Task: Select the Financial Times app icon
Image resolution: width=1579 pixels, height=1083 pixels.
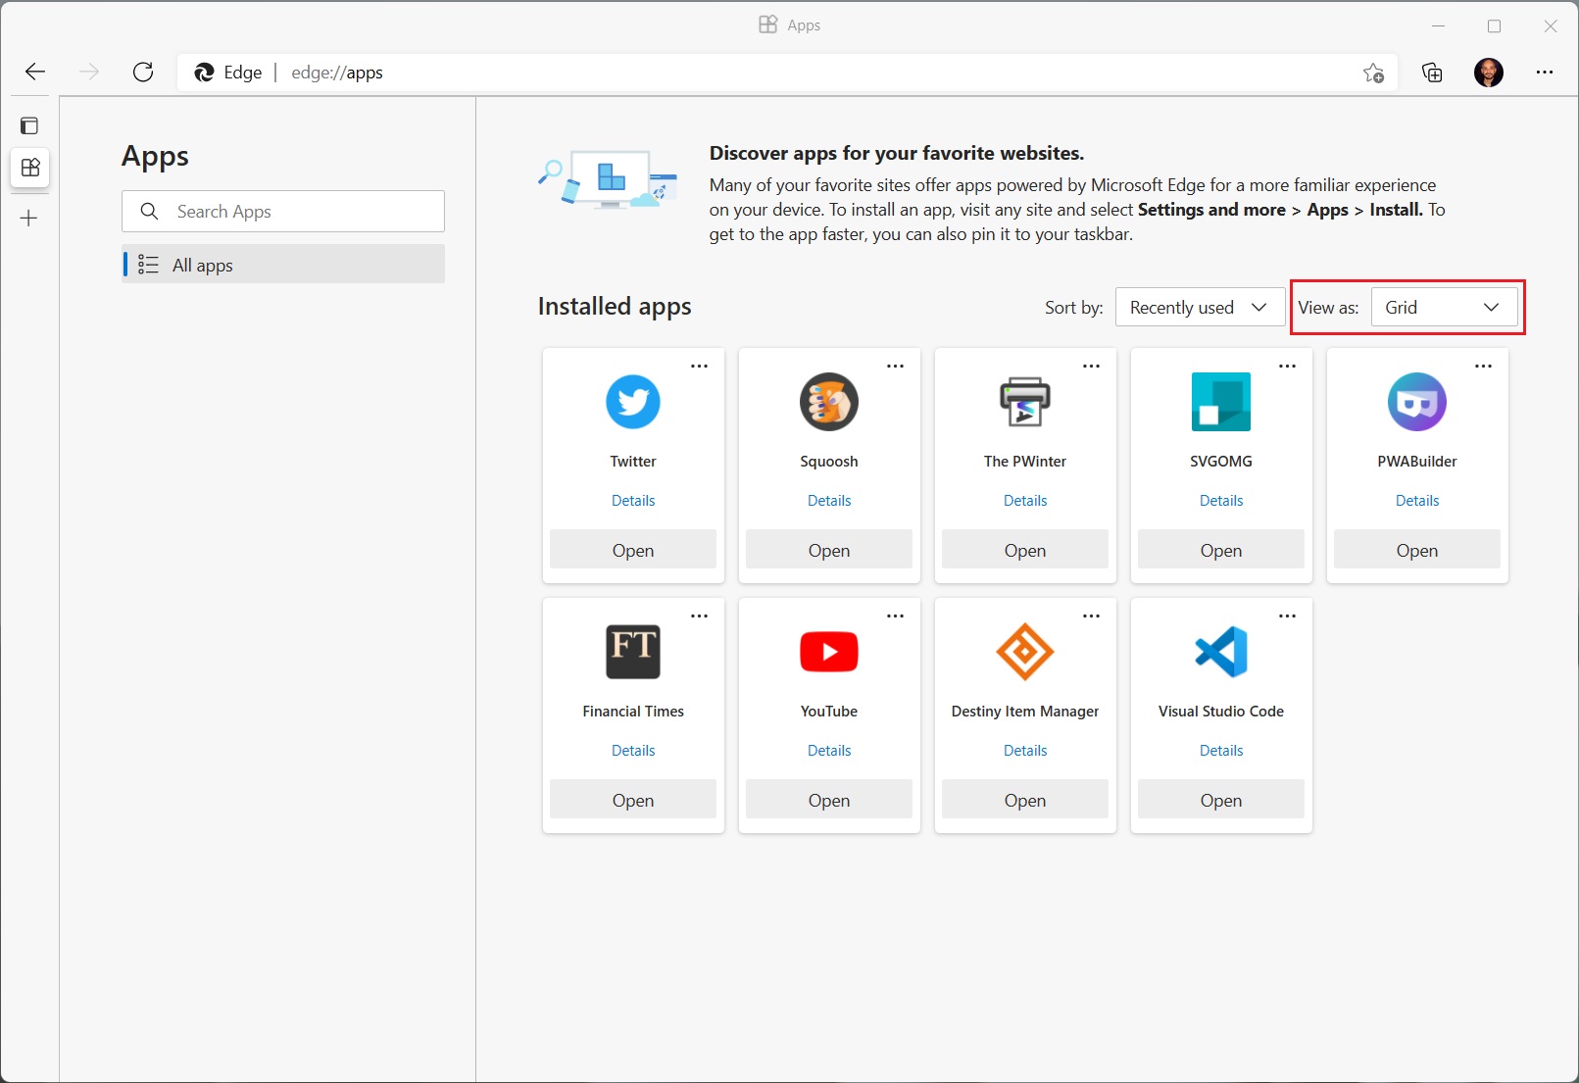Action: pos(632,652)
